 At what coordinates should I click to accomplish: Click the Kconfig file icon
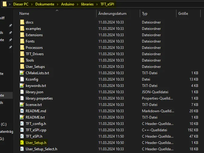click(22, 79)
